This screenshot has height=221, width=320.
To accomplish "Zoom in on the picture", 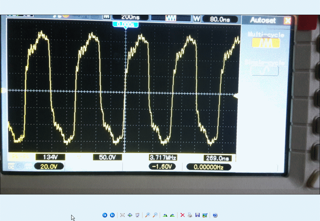I will [147, 215].
